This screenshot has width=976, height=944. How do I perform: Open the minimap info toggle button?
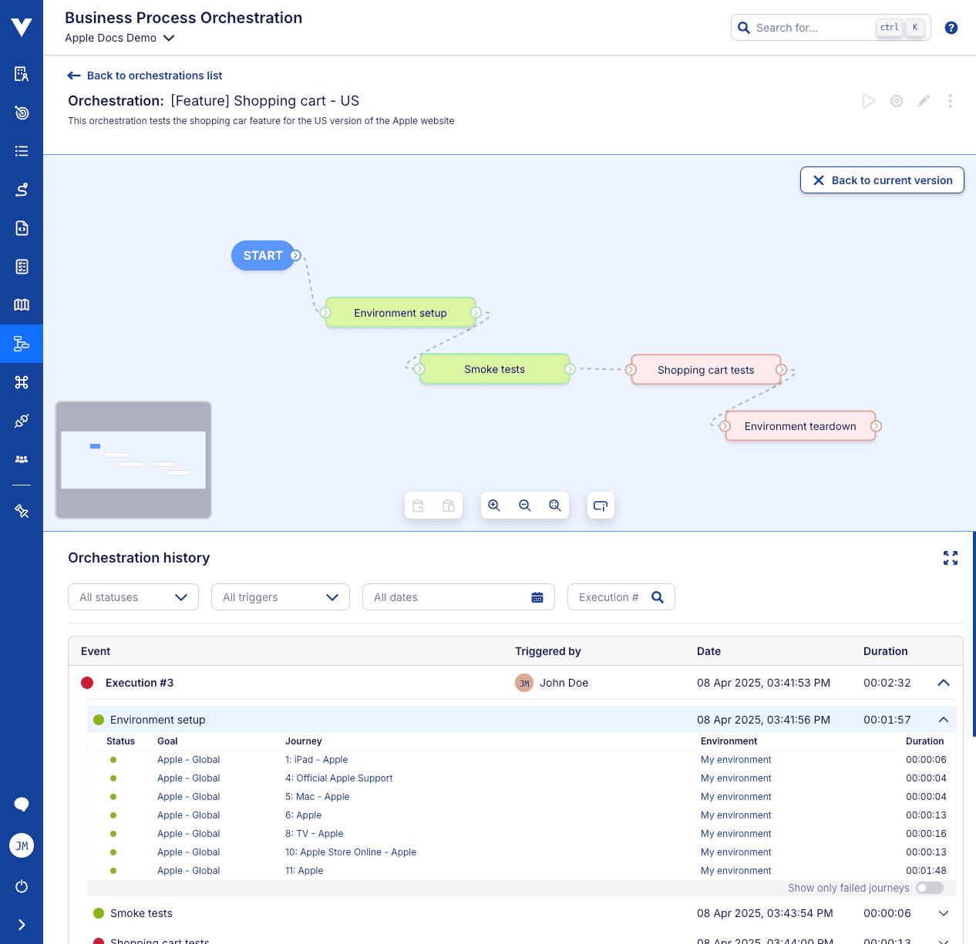(x=601, y=506)
